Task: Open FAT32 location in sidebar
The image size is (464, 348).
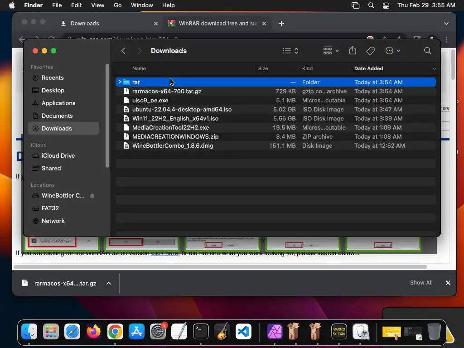Action: point(63,208)
